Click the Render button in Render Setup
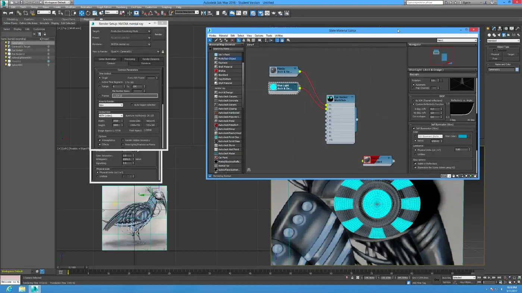Viewport: 522px width, 293px height. tap(158, 34)
